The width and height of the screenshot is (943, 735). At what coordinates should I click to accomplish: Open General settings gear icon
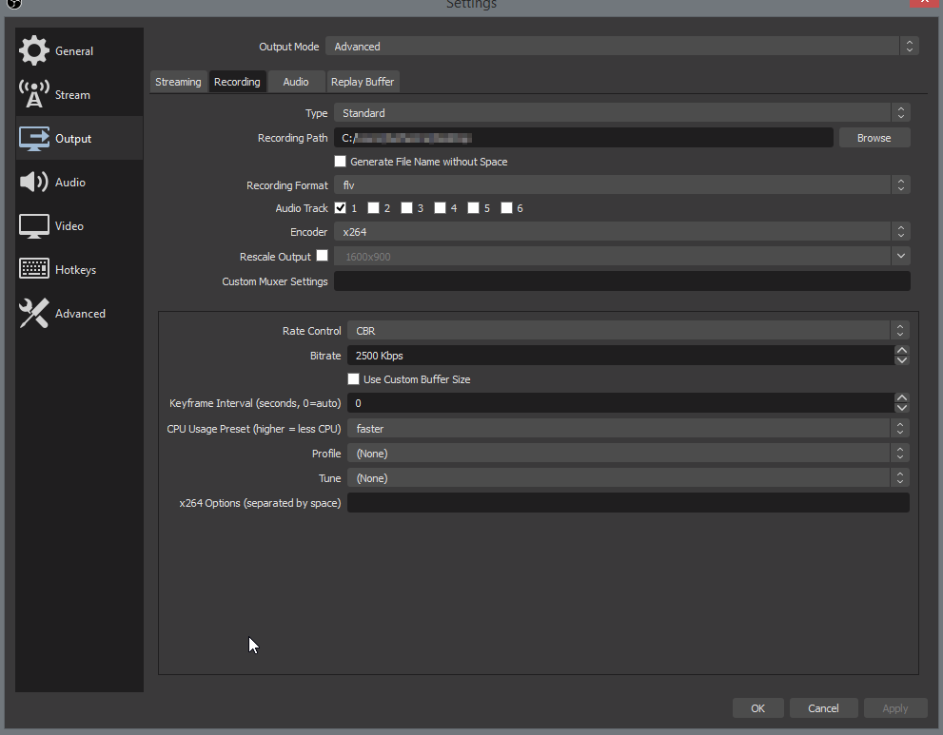click(x=34, y=51)
